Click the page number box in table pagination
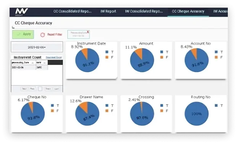The width and height of the screenshot is (237, 144). pyautogui.click(x=40, y=89)
